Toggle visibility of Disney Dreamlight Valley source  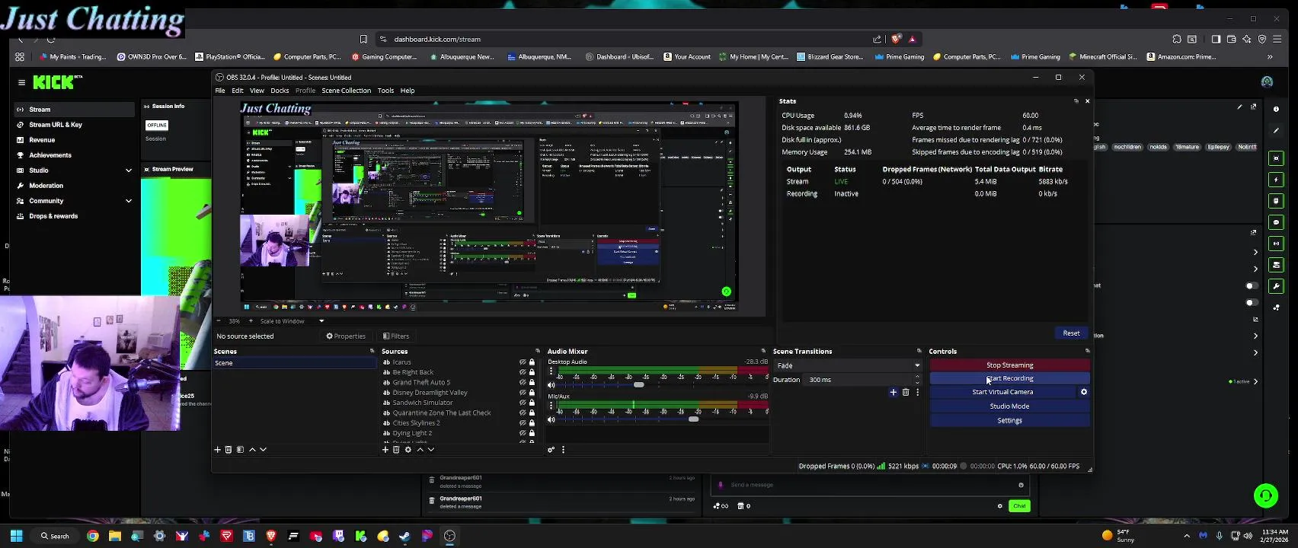pos(523,393)
